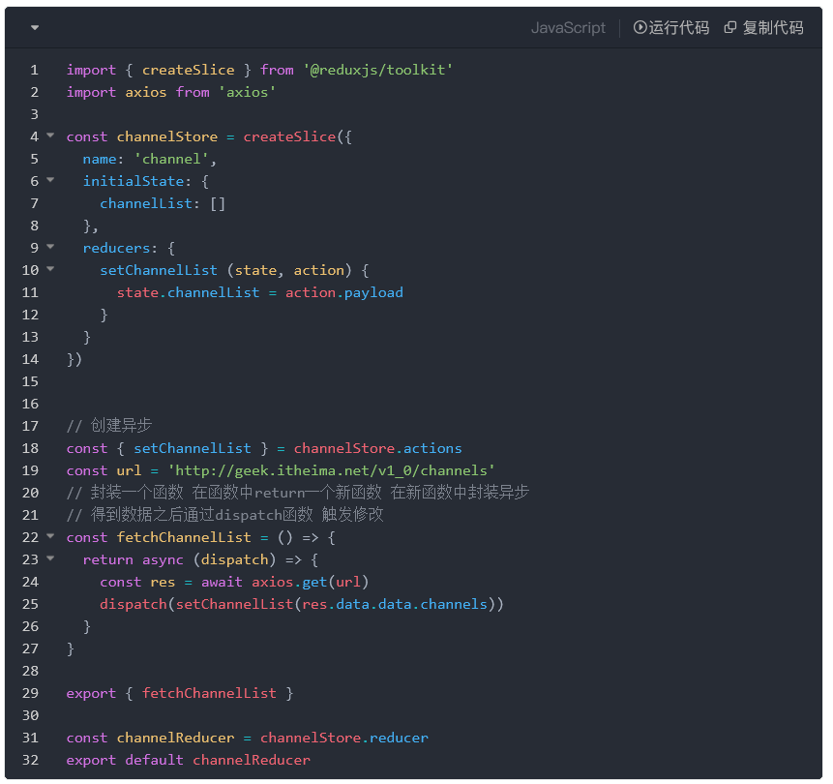The height and width of the screenshot is (784, 833).
Task: Click the copy icon for 复制代码
Action: (x=730, y=28)
